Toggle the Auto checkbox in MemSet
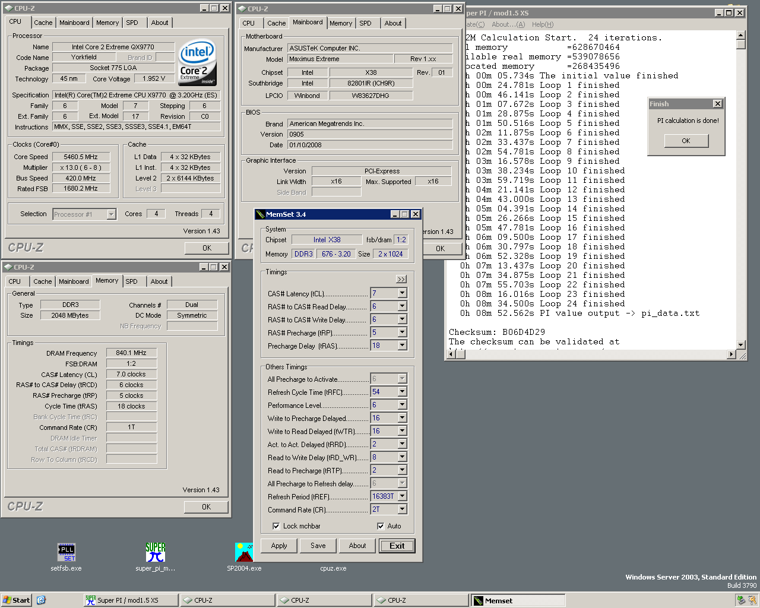The image size is (760, 608). [381, 526]
